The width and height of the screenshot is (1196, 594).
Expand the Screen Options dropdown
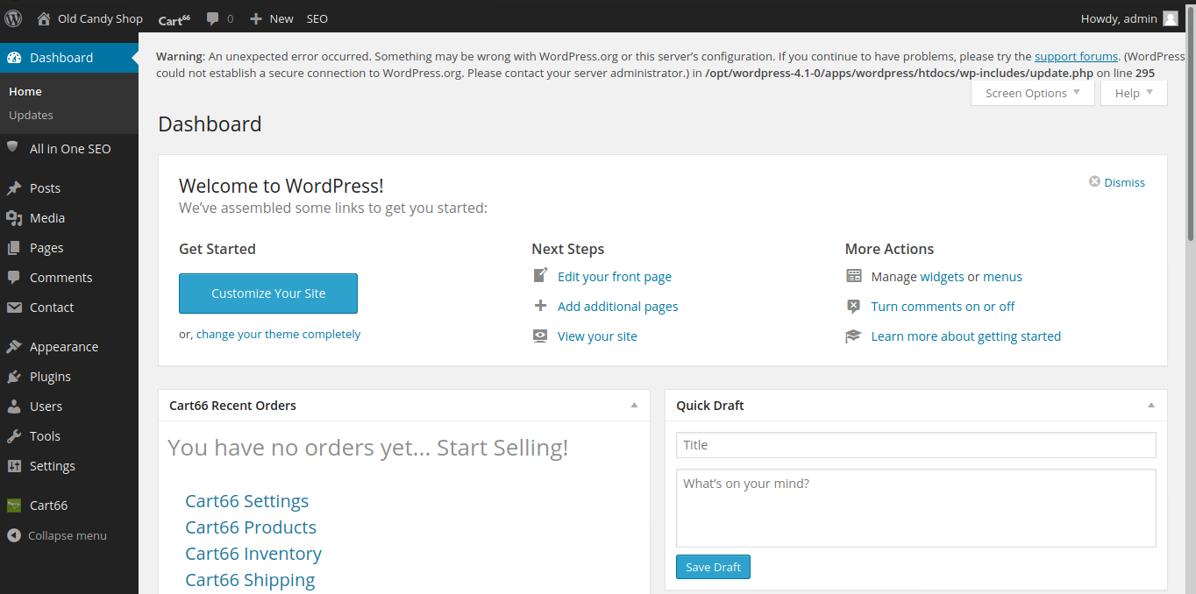point(1032,93)
